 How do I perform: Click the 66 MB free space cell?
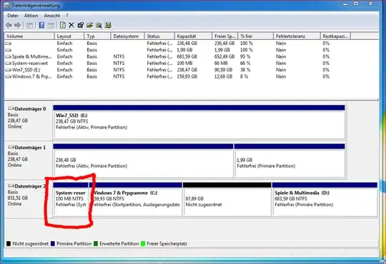(x=221, y=64)
